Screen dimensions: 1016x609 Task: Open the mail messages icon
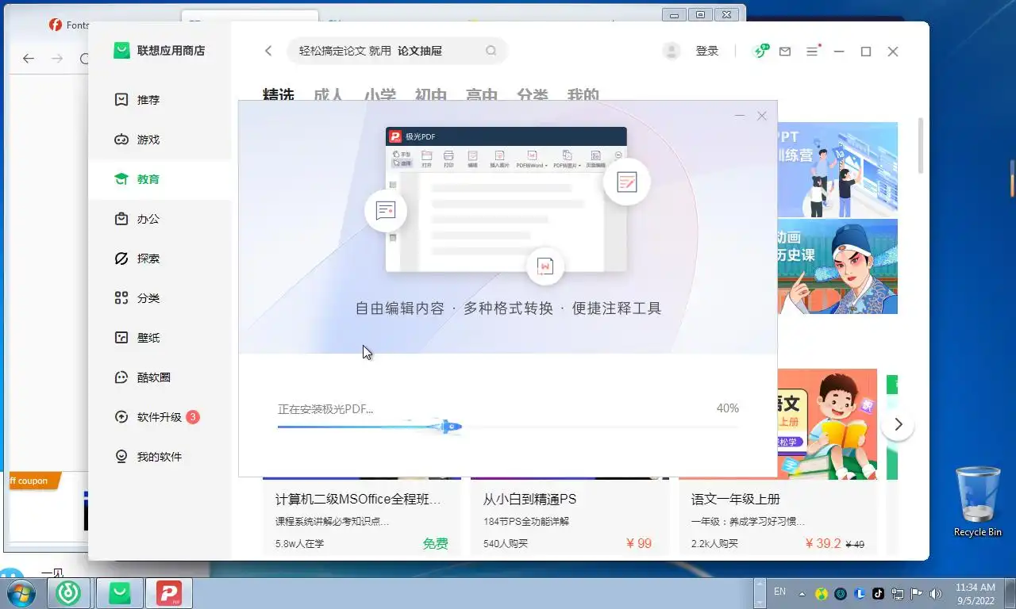[x=785, y=52]
